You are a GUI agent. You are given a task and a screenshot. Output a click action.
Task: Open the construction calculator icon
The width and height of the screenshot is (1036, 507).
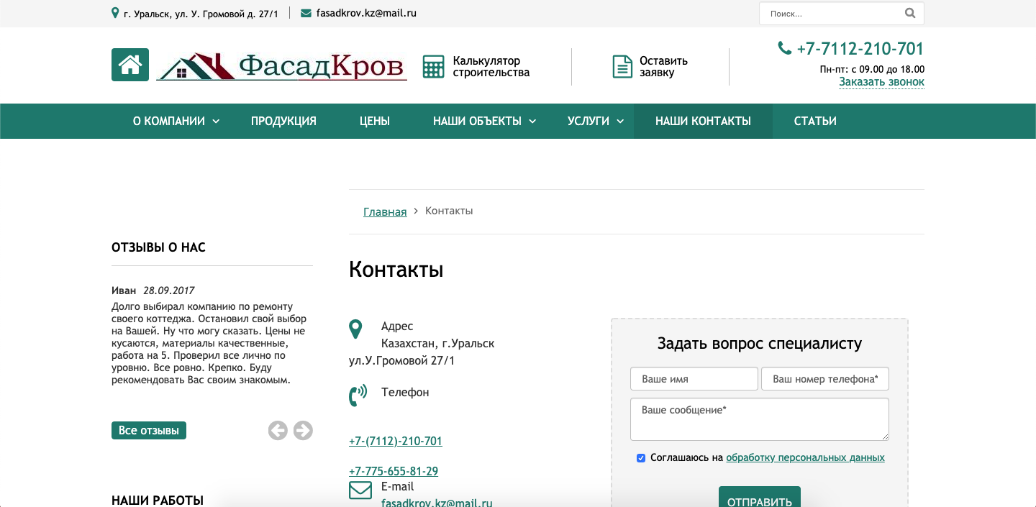click(x=433, y=66)
